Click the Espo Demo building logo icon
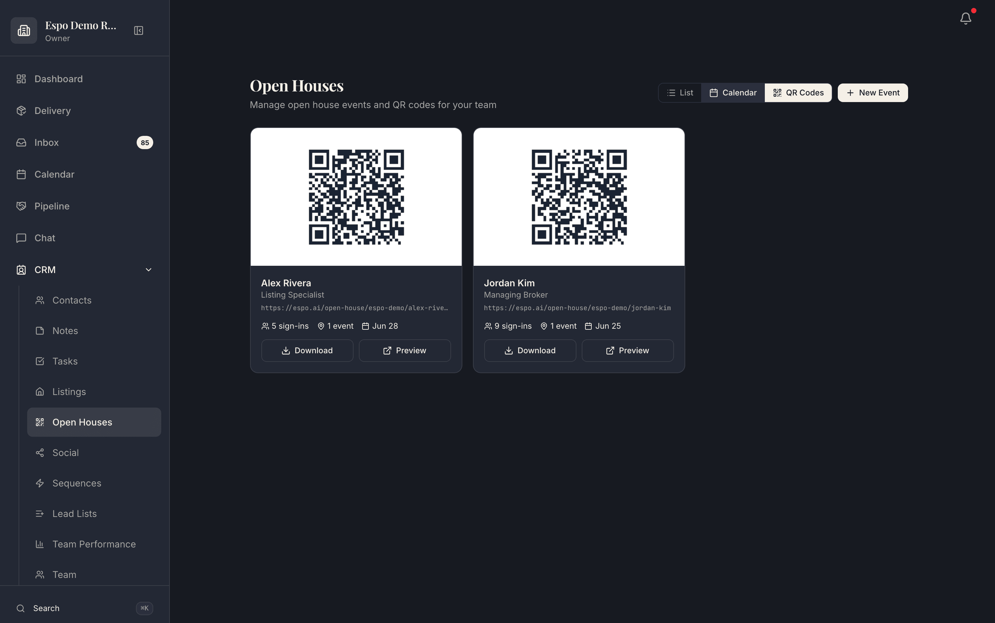 click(x=24, y=30)
